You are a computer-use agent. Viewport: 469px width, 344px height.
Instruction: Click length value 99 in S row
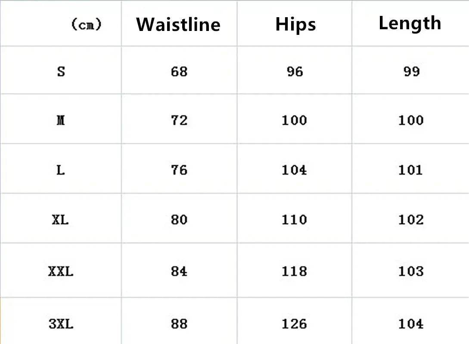(x=411, y=71)
